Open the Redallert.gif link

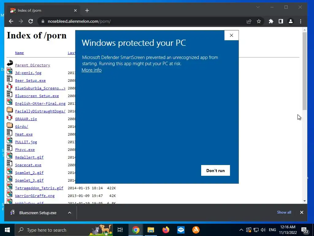click(29, 157)
